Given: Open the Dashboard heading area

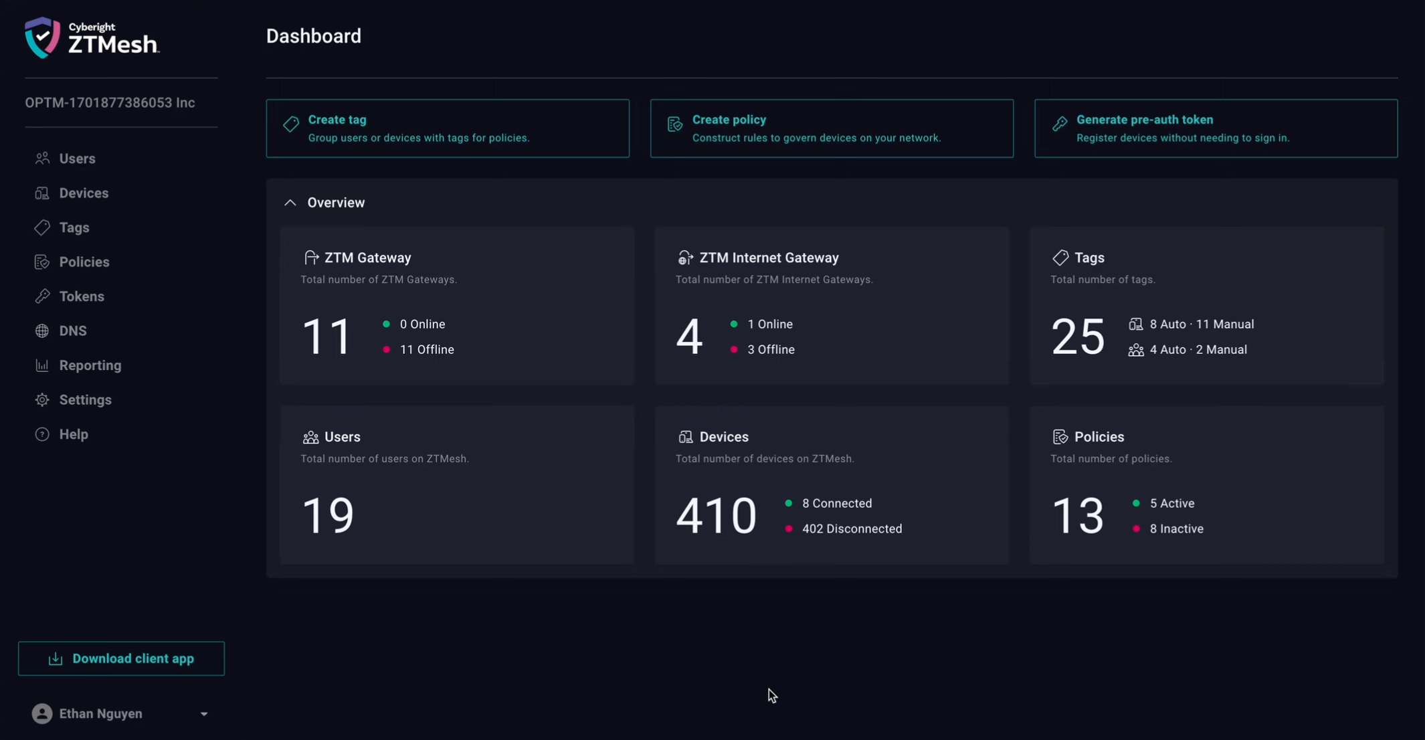Looking at the screenshot, I should [x=314, y=35].
